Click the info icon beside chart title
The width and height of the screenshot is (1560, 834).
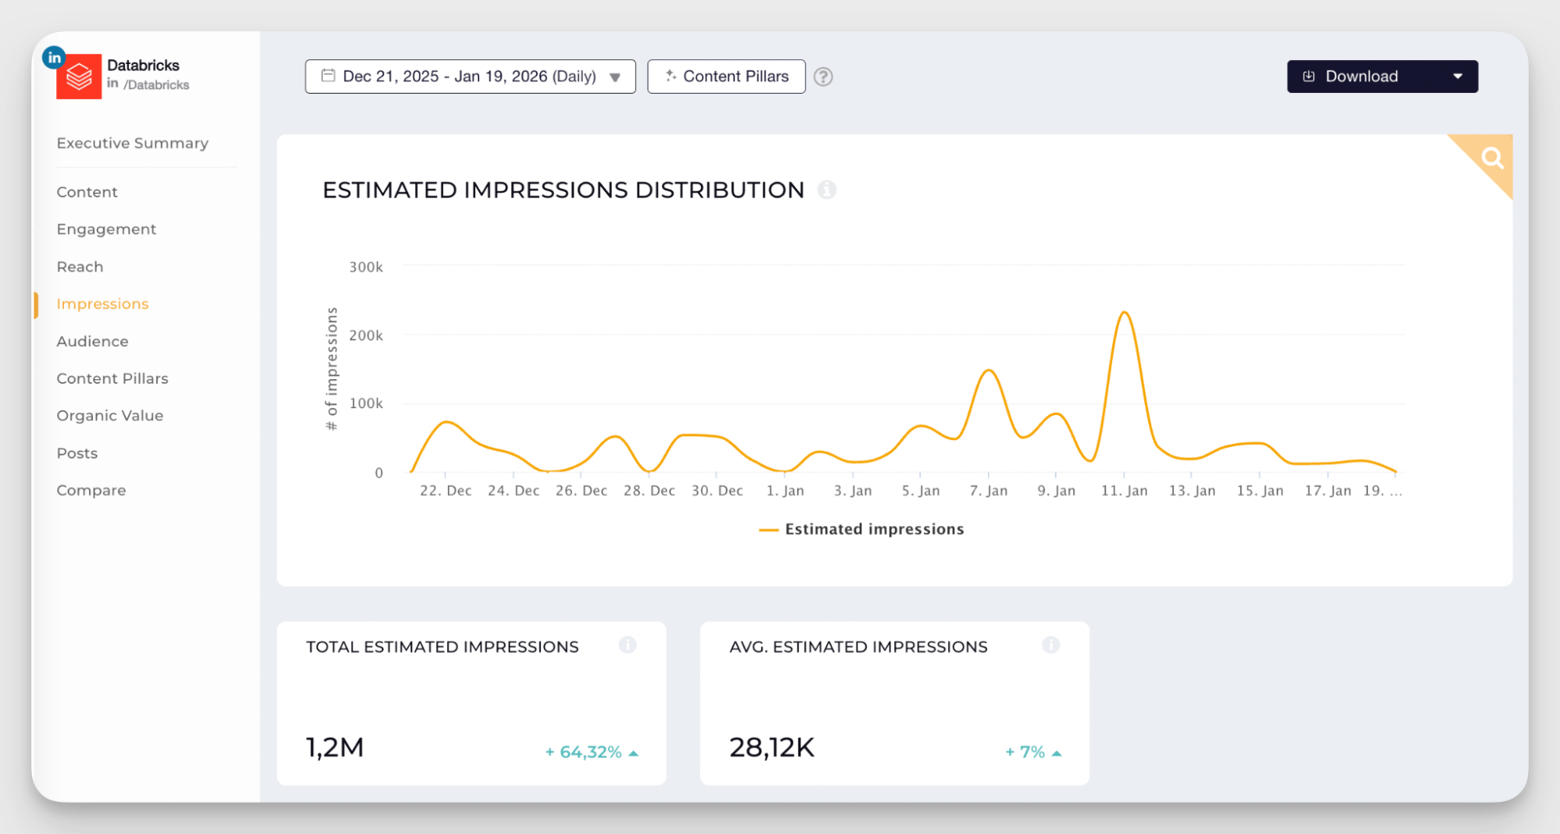[x=828, y=190]
